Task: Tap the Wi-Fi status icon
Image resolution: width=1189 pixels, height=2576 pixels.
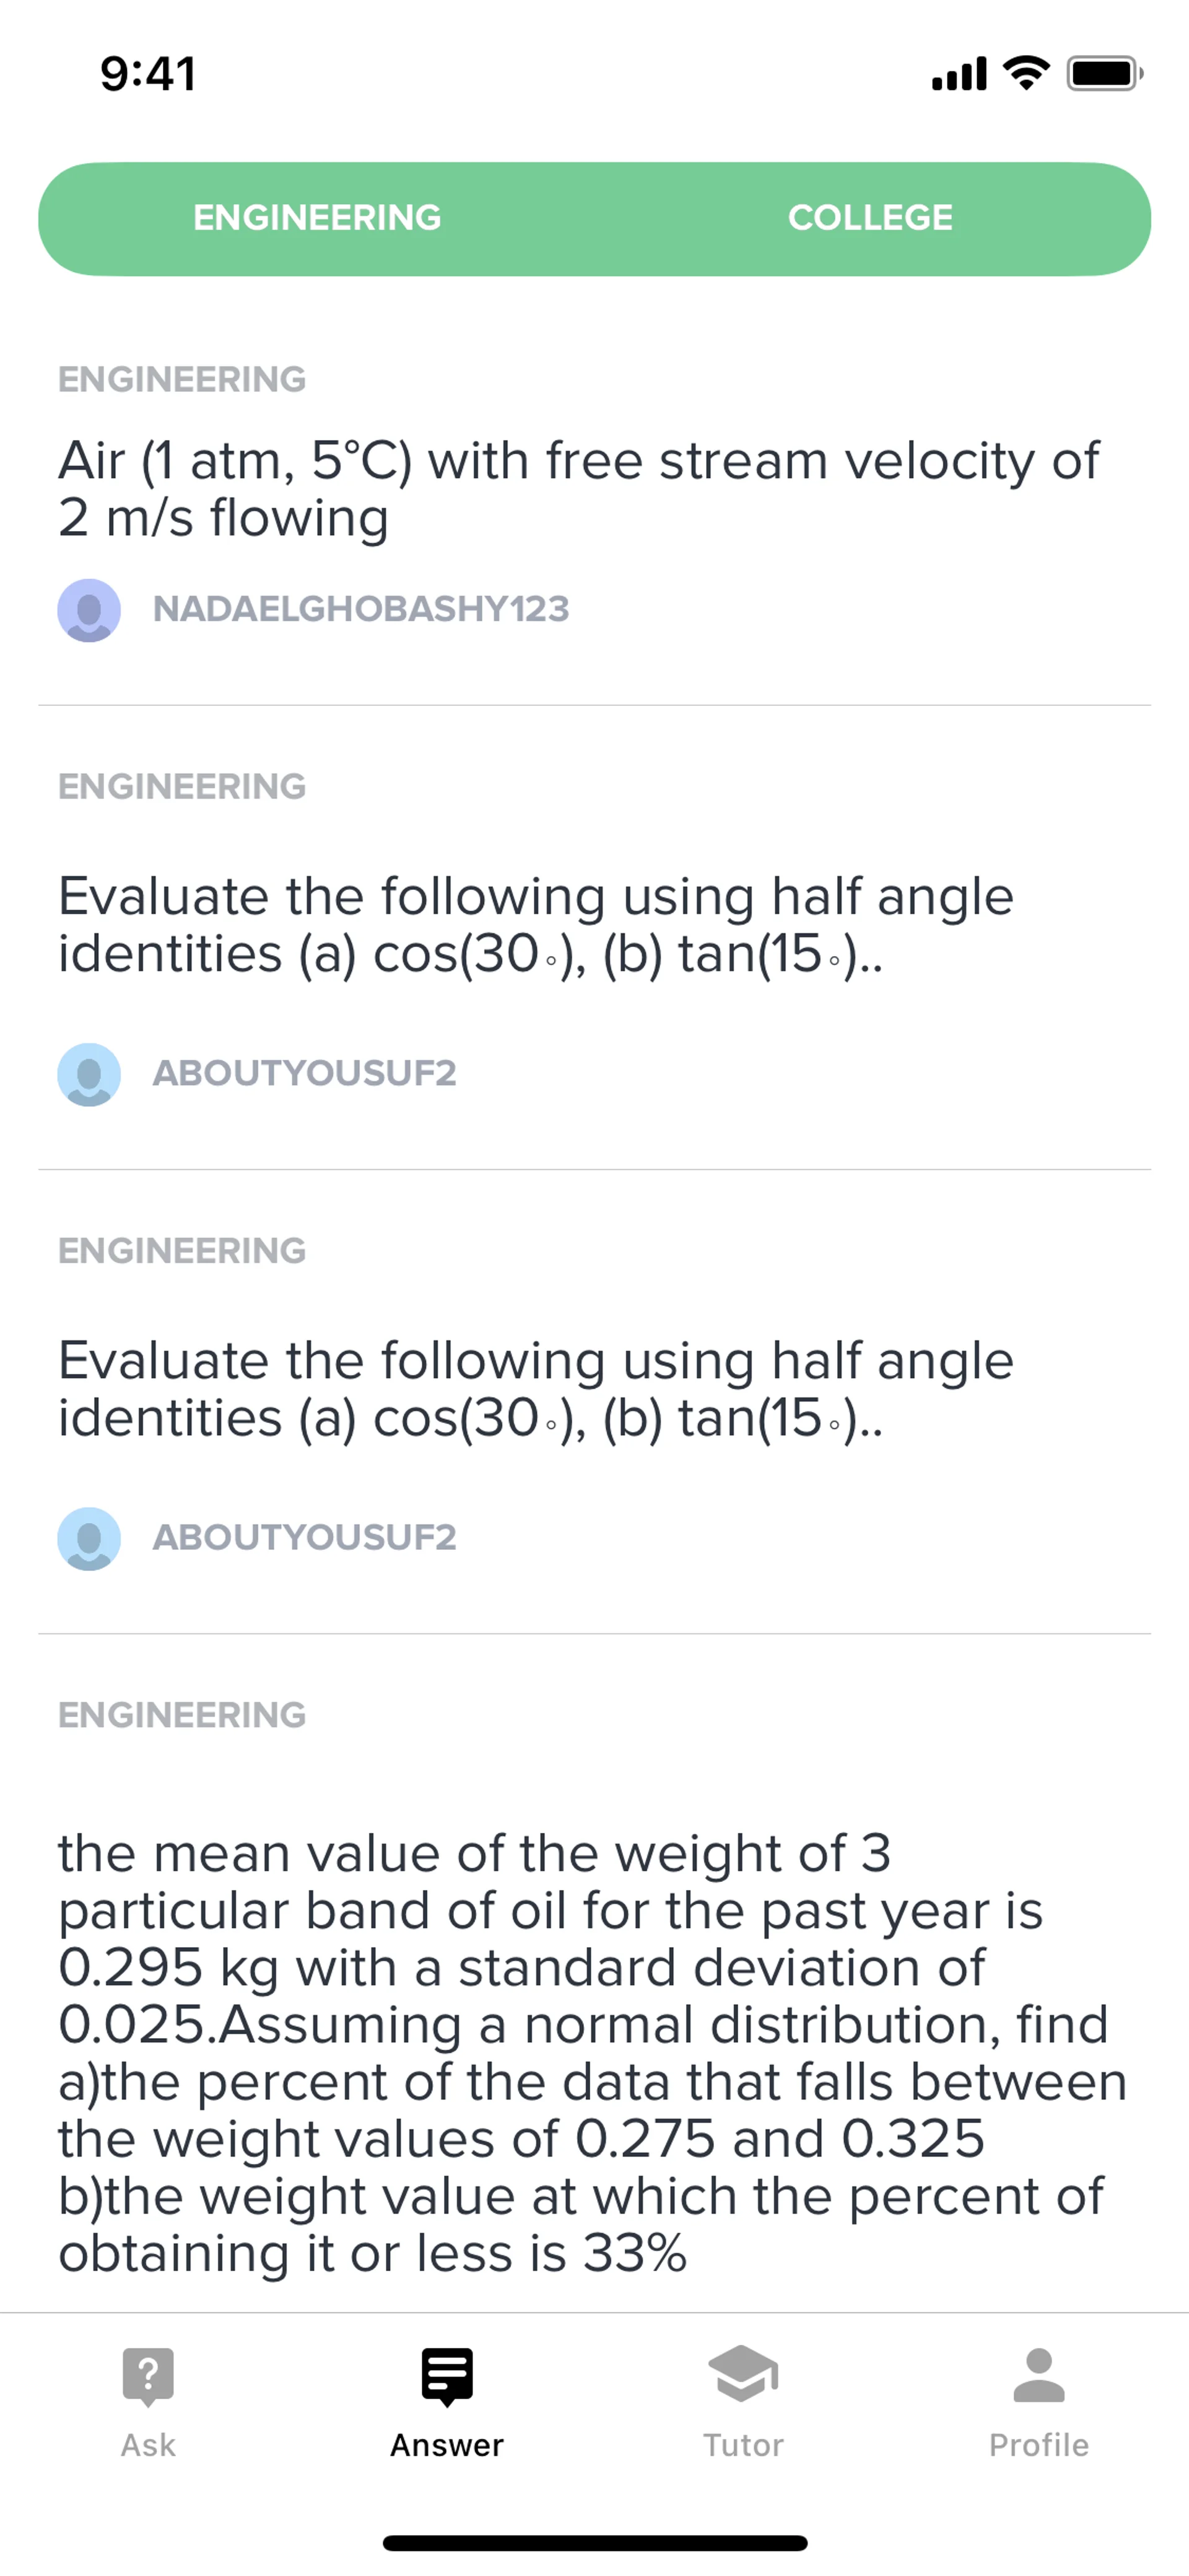Action: point(1026,73)
